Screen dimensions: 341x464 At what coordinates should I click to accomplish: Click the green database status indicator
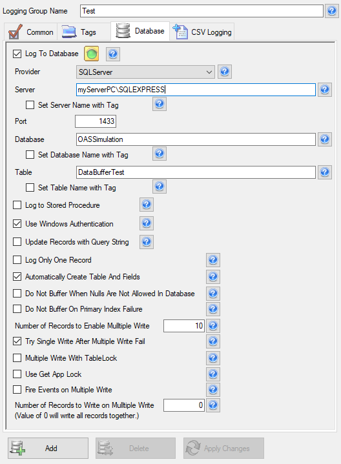point(92,54)
